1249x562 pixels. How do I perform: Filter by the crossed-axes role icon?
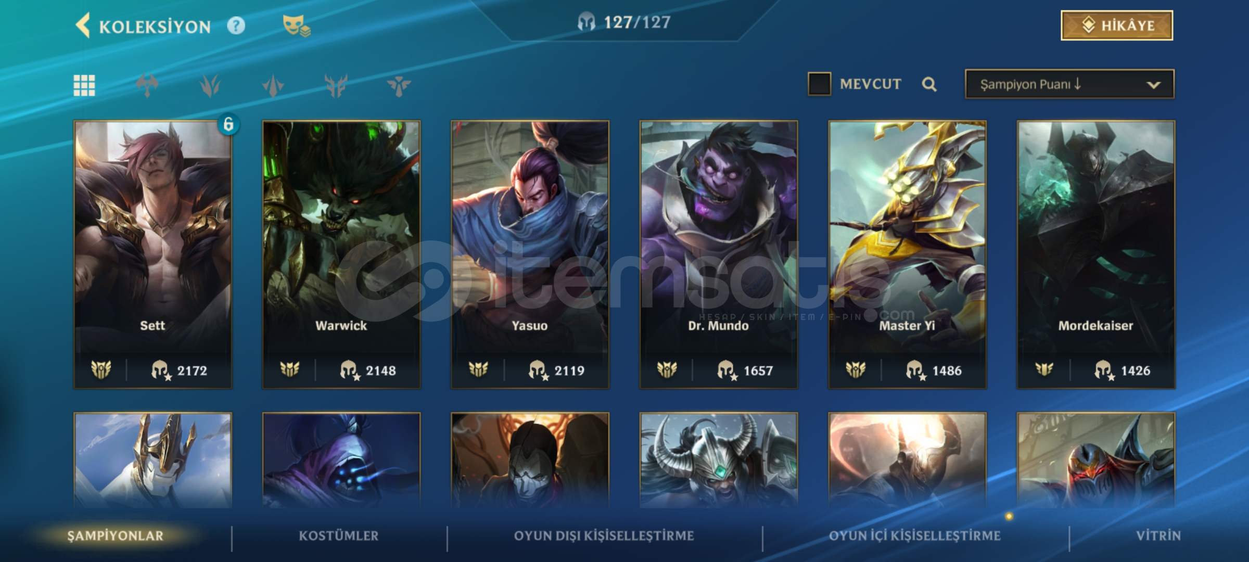147,85
